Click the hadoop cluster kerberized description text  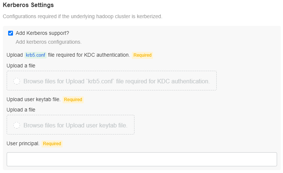(82, 16)
